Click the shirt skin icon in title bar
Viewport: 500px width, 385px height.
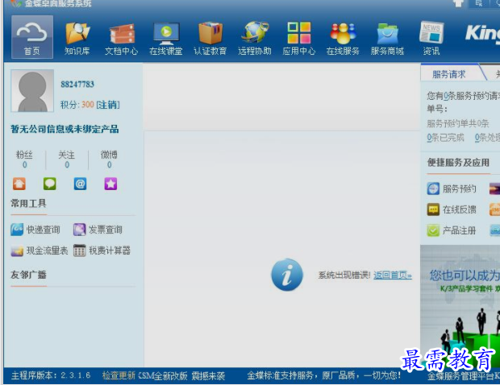click(458, 3)
